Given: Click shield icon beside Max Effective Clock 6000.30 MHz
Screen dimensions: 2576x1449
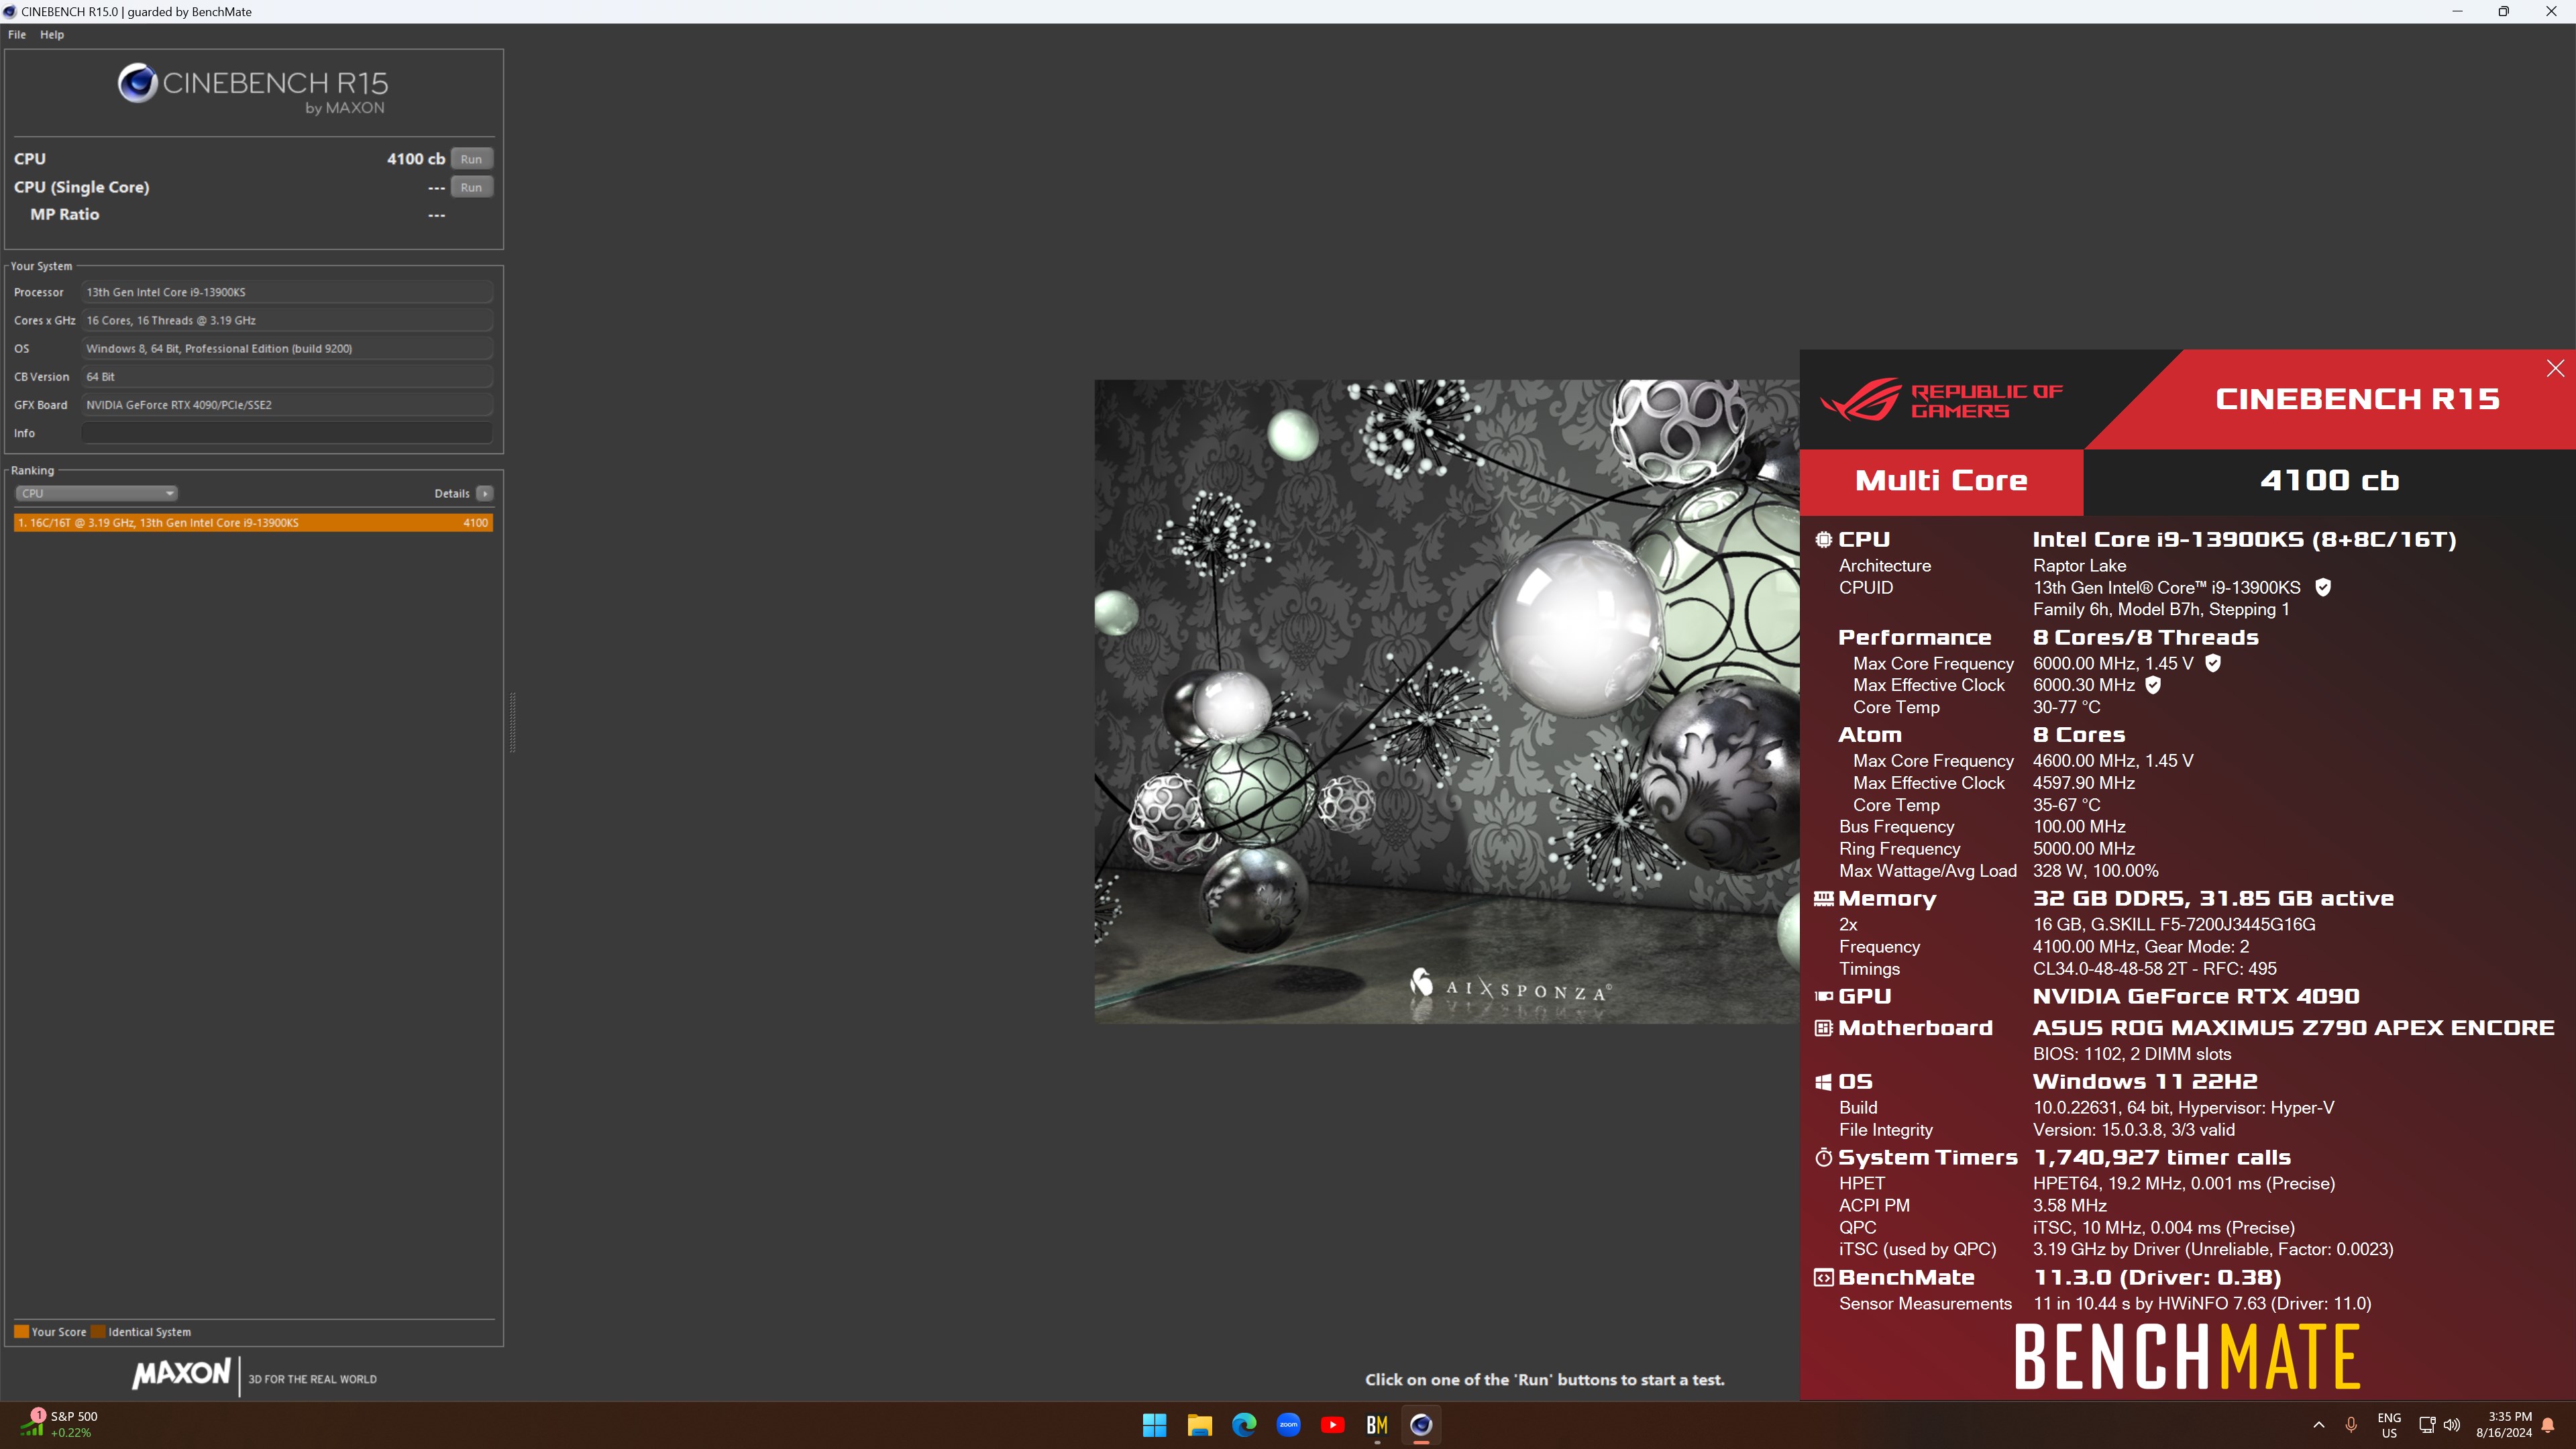Looking at the screenshot, I should [2153, 685].
